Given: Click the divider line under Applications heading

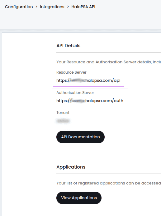Looking at the screenshot, I should click(x=109, y=174).
